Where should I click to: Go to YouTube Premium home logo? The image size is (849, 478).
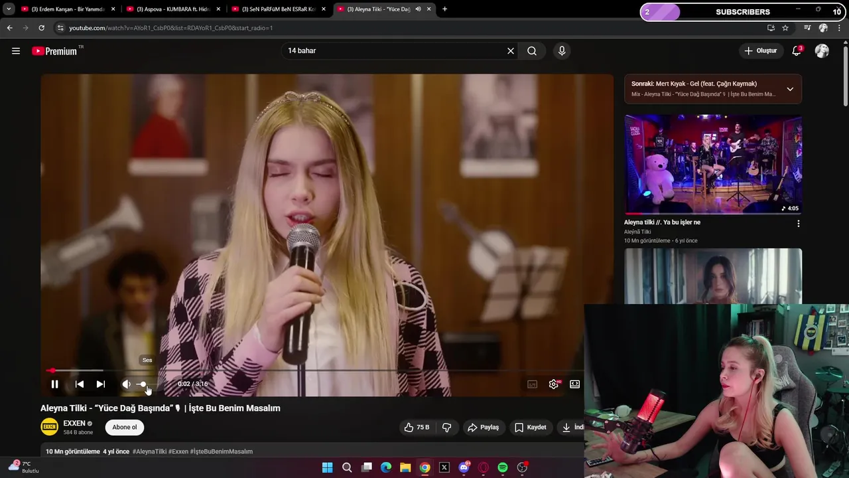(56, 51)
